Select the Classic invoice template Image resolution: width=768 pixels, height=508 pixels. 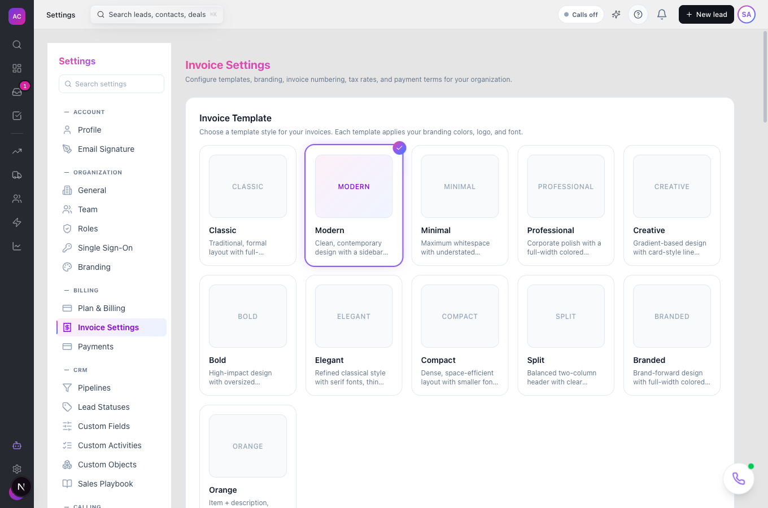[x=248, y=205]
